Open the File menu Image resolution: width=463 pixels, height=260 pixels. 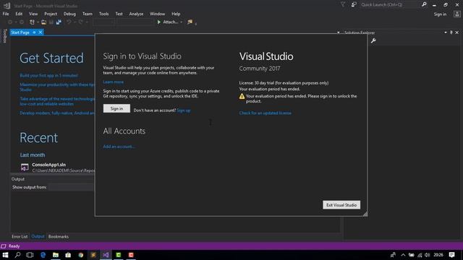tap(6, 14)
